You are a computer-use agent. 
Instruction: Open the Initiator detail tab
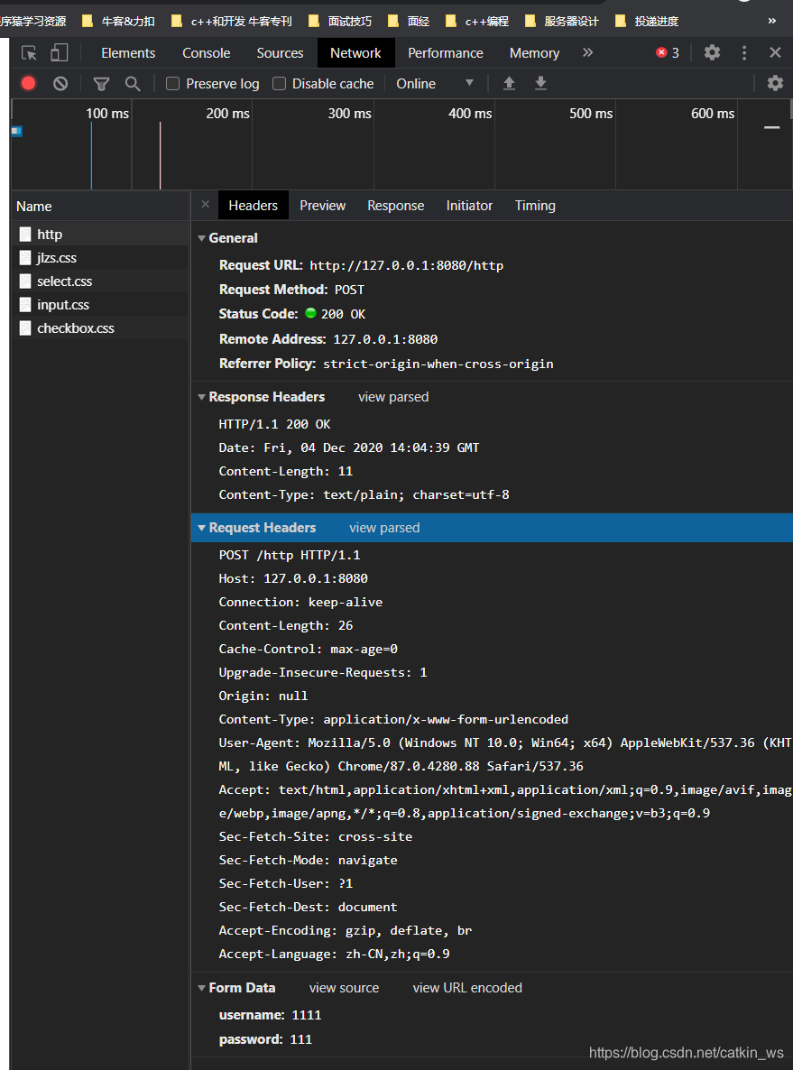[469, 206]
